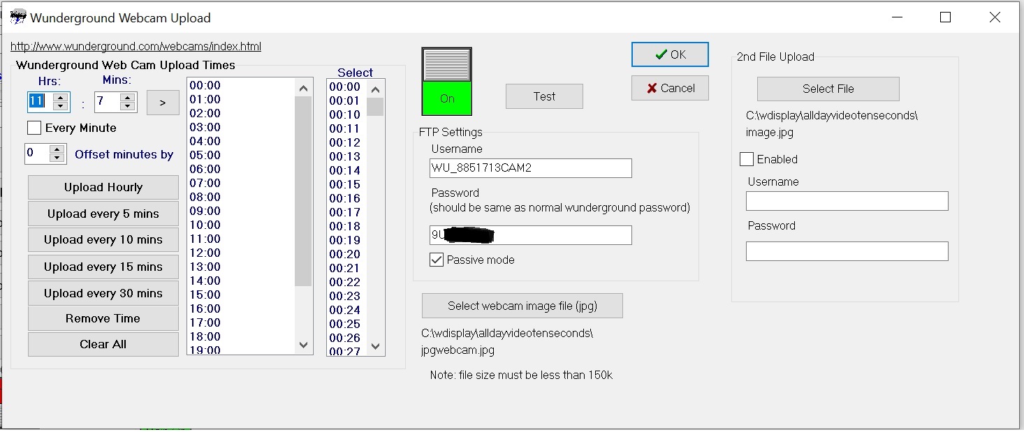Click the Select File button
The height and width of the screenshot is (432, 1024).
click(x=828, y=89)
